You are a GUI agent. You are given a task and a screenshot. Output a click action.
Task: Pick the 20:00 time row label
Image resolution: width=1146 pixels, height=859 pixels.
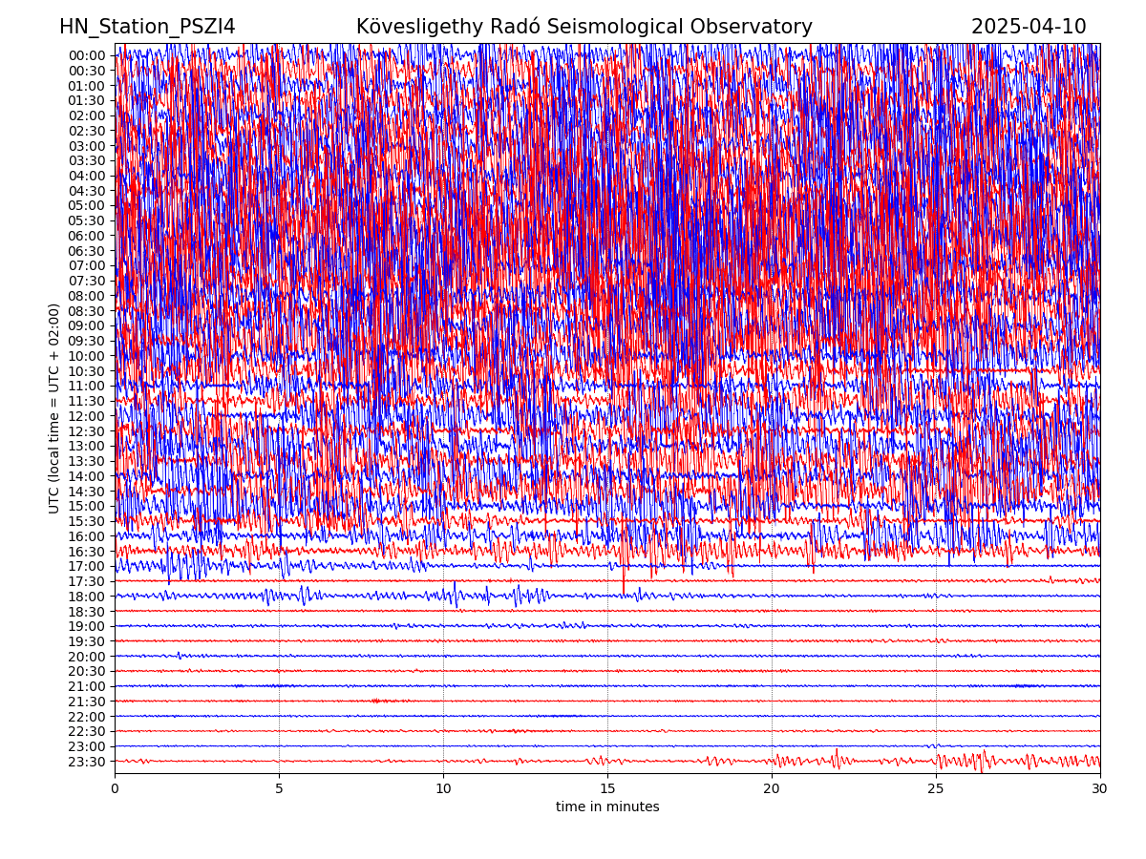pyautogui.click(x=87, y=657)
